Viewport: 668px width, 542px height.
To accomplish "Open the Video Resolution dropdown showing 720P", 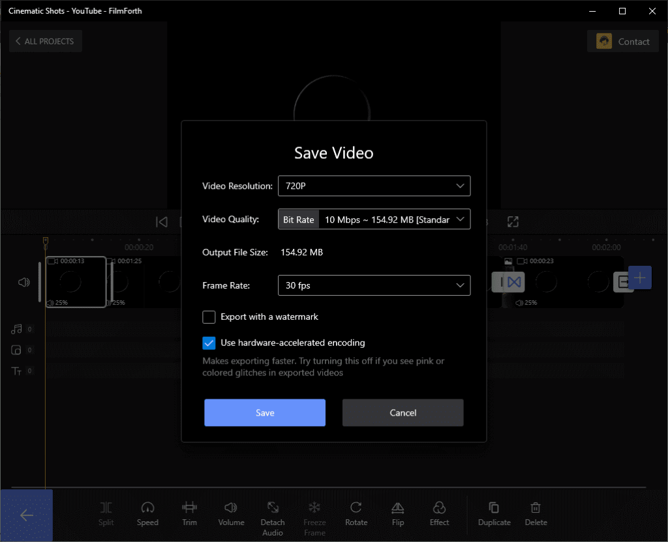I will 374,186.
